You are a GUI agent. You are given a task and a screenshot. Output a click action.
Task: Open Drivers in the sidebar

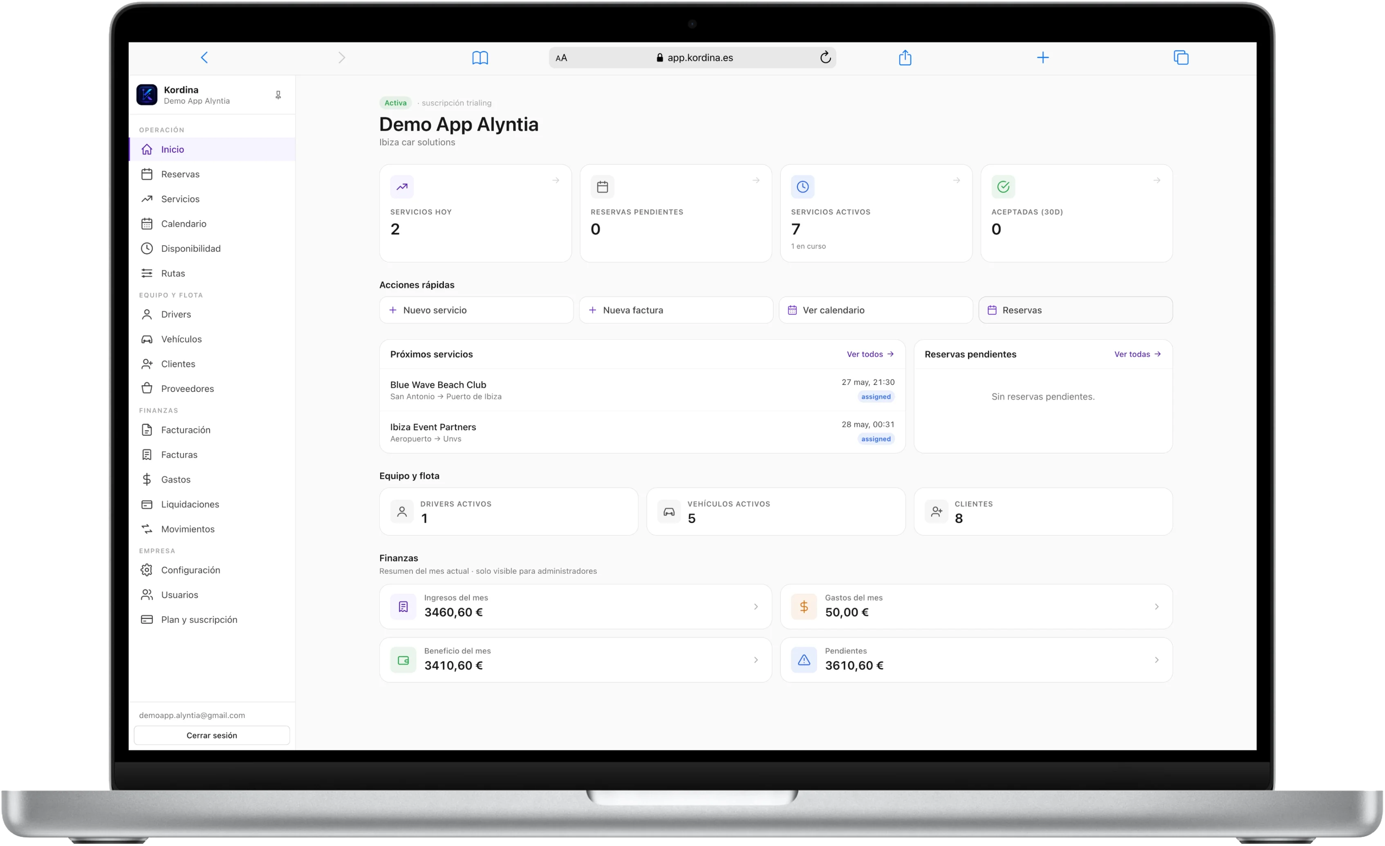click(x=212, y=314)
